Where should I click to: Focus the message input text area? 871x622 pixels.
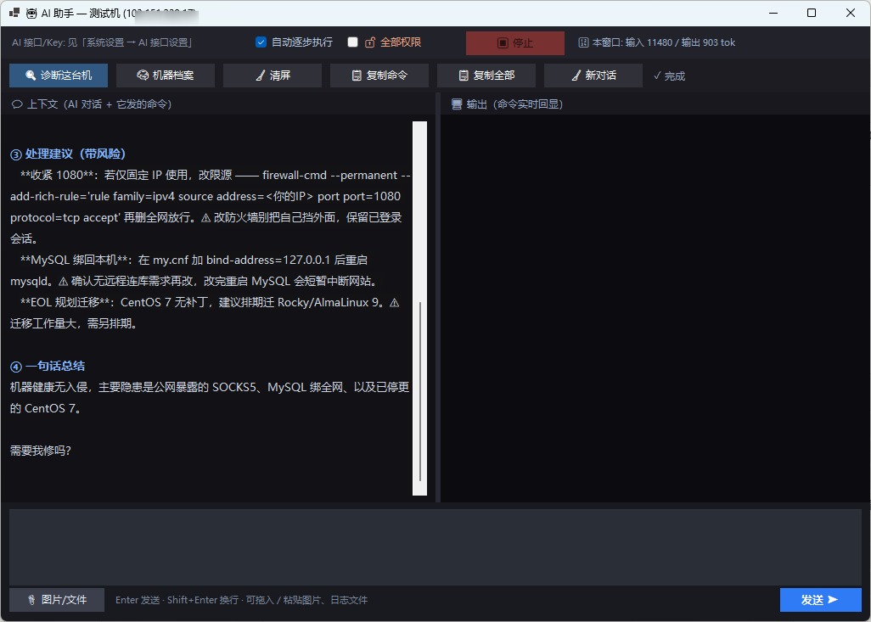pos(435,547)
